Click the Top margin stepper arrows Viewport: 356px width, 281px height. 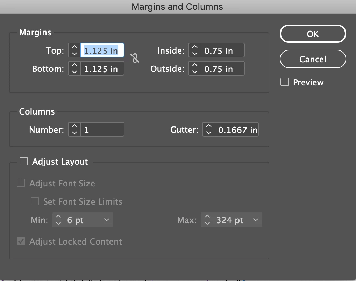click(74, 50)
